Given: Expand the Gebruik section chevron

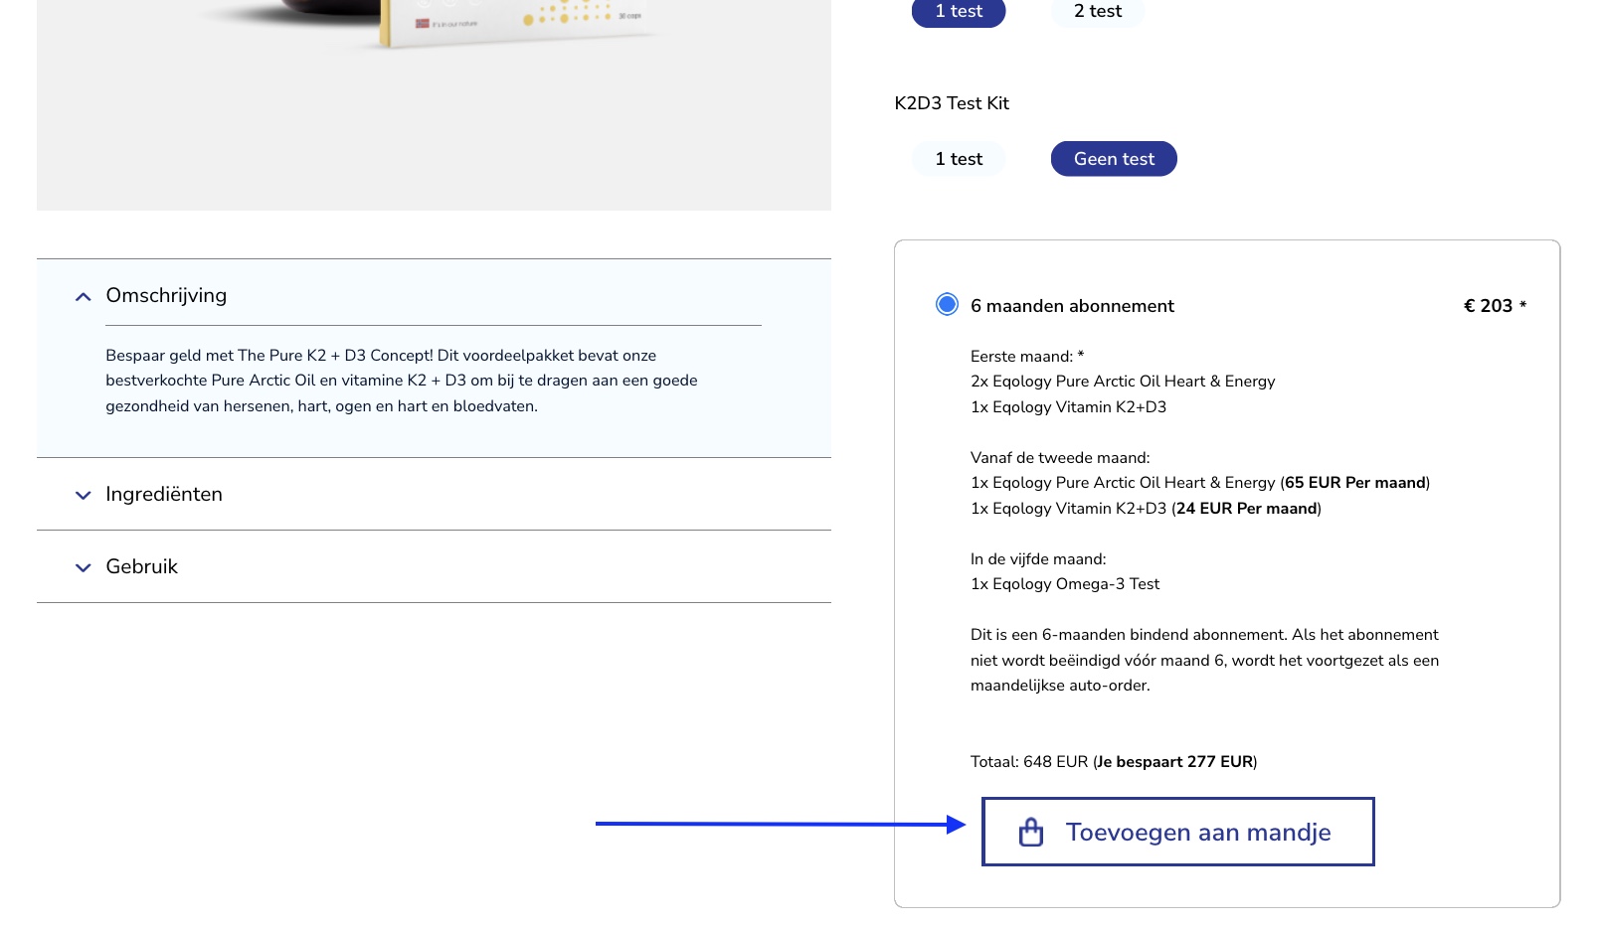Looking at the screenshot, I should coord(84,567).
